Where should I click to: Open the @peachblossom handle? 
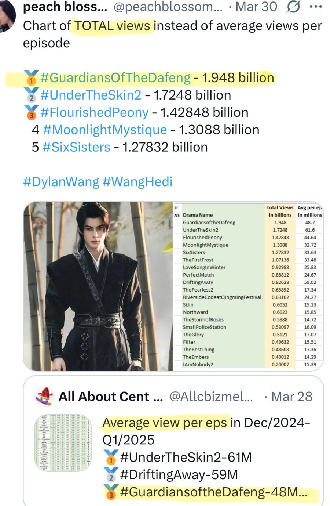tap(168, 7)
